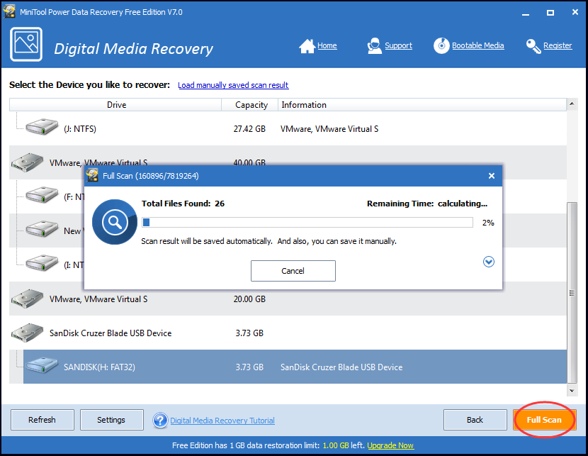The width and height of the screenshot is (588, 456).
Task: Click the Register key icon
Action: point(533,46)
